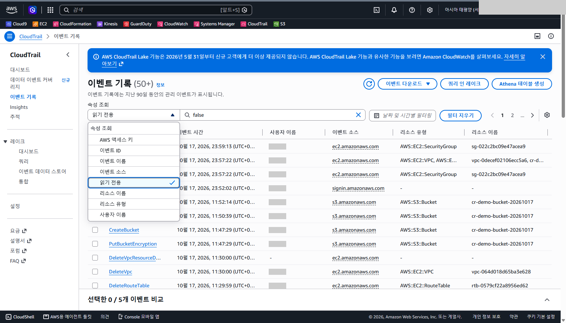Select the CreateBucket event checkbox
The image size is (566, 323).
pos(95,230)
